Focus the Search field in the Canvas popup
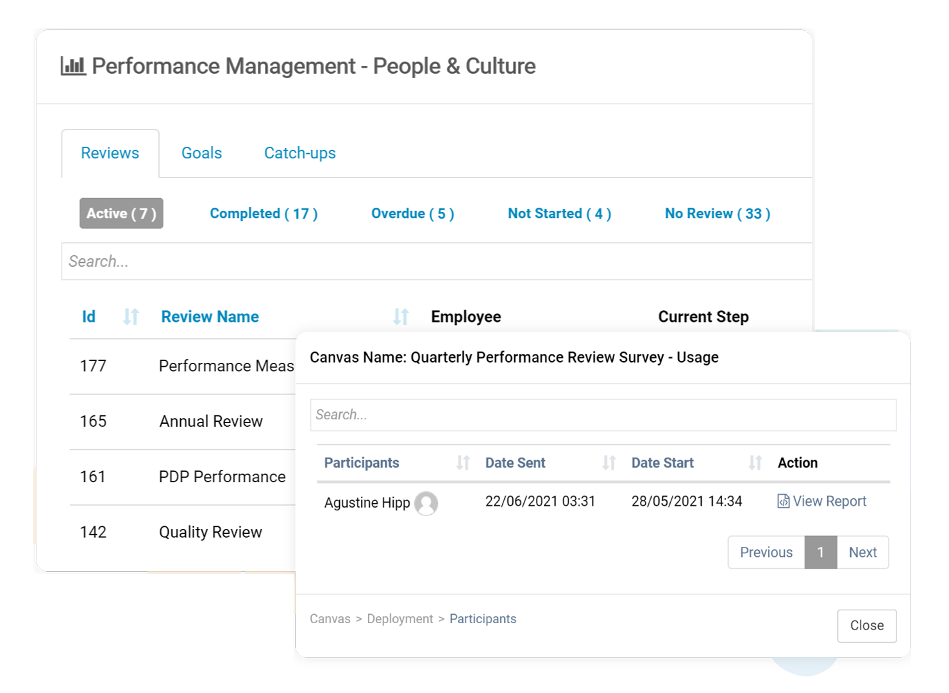Image resolution: width=949 pixels, height=693 pixels. pyautogui.click(x=603, y=415)
